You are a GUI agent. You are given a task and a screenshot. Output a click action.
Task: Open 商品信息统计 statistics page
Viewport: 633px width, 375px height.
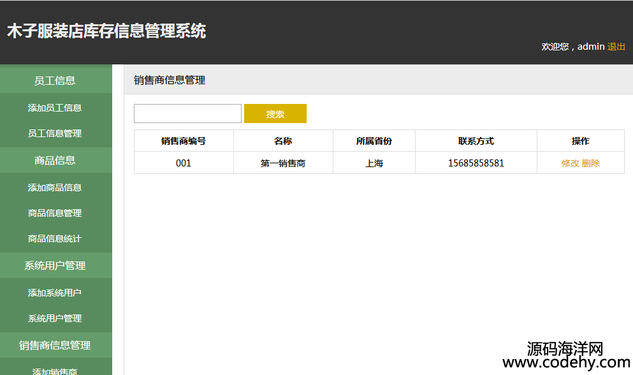[x=55, y=239]
